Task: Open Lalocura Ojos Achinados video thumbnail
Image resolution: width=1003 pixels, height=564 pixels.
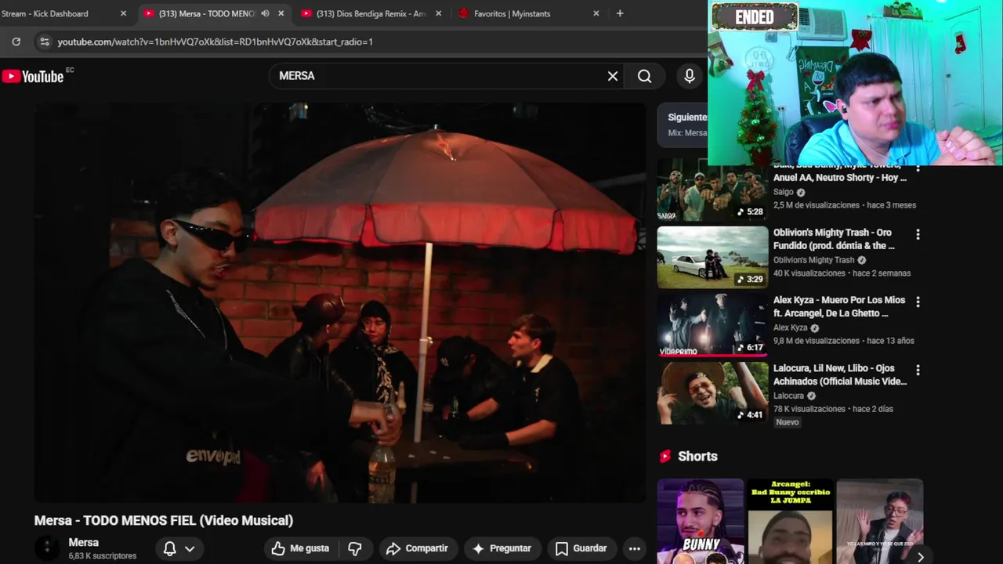Action: click(x=712, y=393)
